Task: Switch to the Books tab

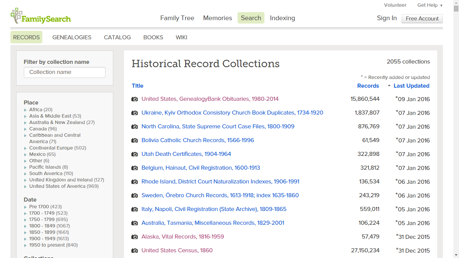Action: (153, 37)
